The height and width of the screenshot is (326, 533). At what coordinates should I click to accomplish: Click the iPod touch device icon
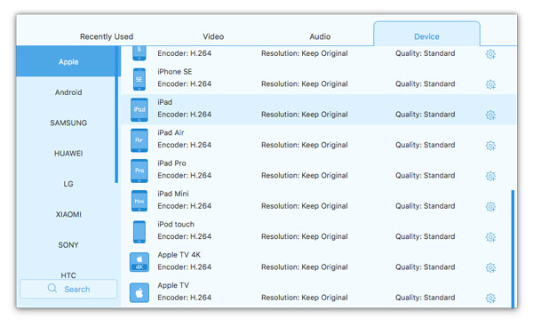point(139,232)
